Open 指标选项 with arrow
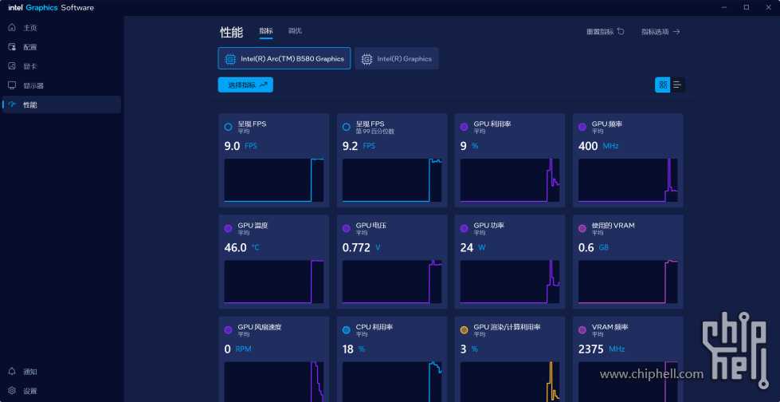780x402 pixels. click(660, 31)
